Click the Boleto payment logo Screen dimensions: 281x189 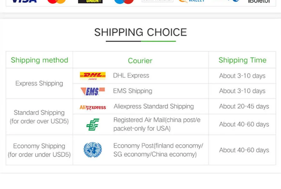pos(259,2)
